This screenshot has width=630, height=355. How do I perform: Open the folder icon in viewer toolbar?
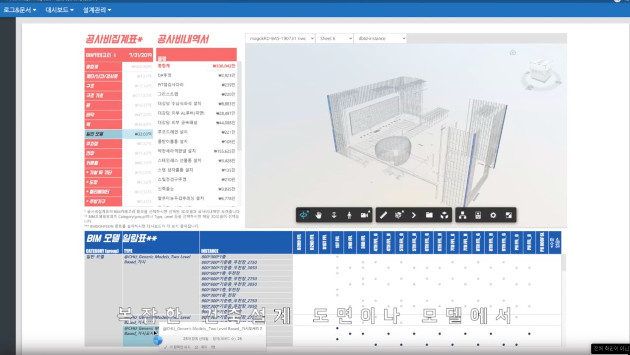[429, 215]
